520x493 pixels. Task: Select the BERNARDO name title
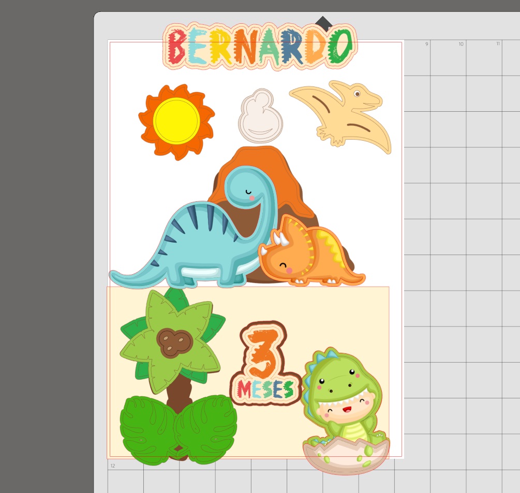[x=260, y=47]
